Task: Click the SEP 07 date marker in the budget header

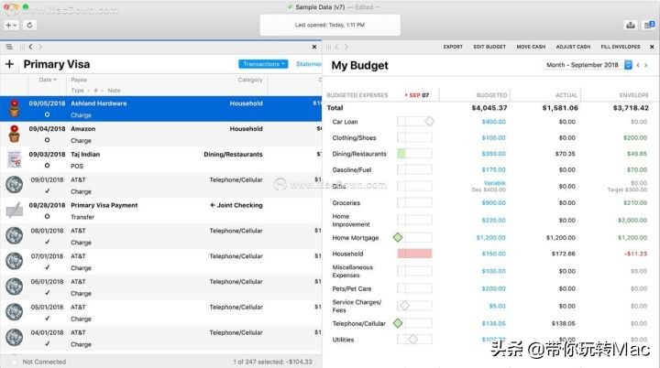Action: [x=417, y=95]
